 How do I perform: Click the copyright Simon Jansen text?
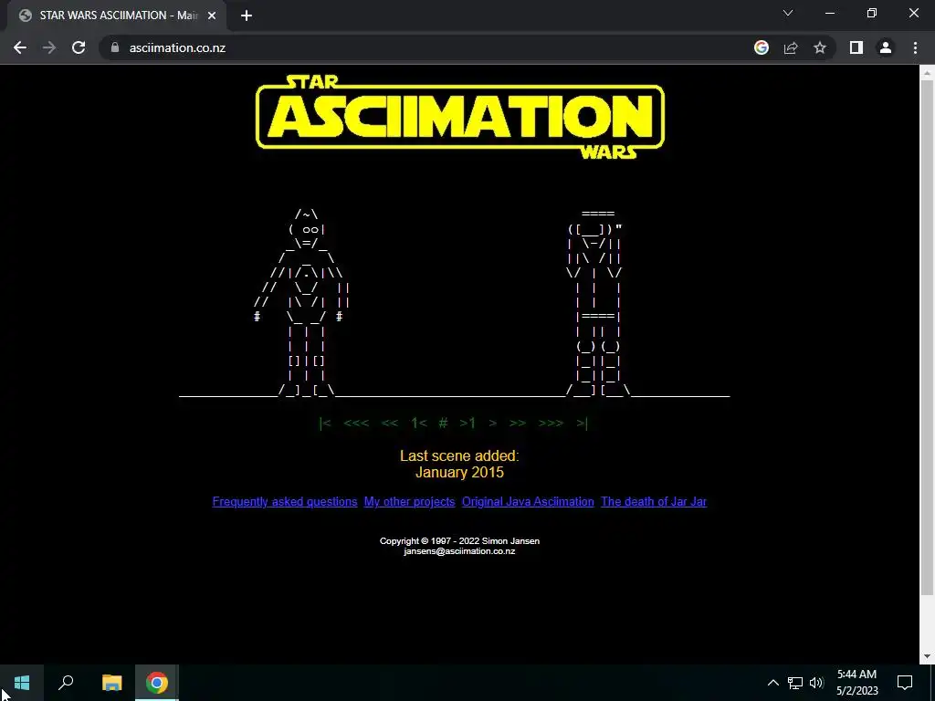tap(459, 541)
